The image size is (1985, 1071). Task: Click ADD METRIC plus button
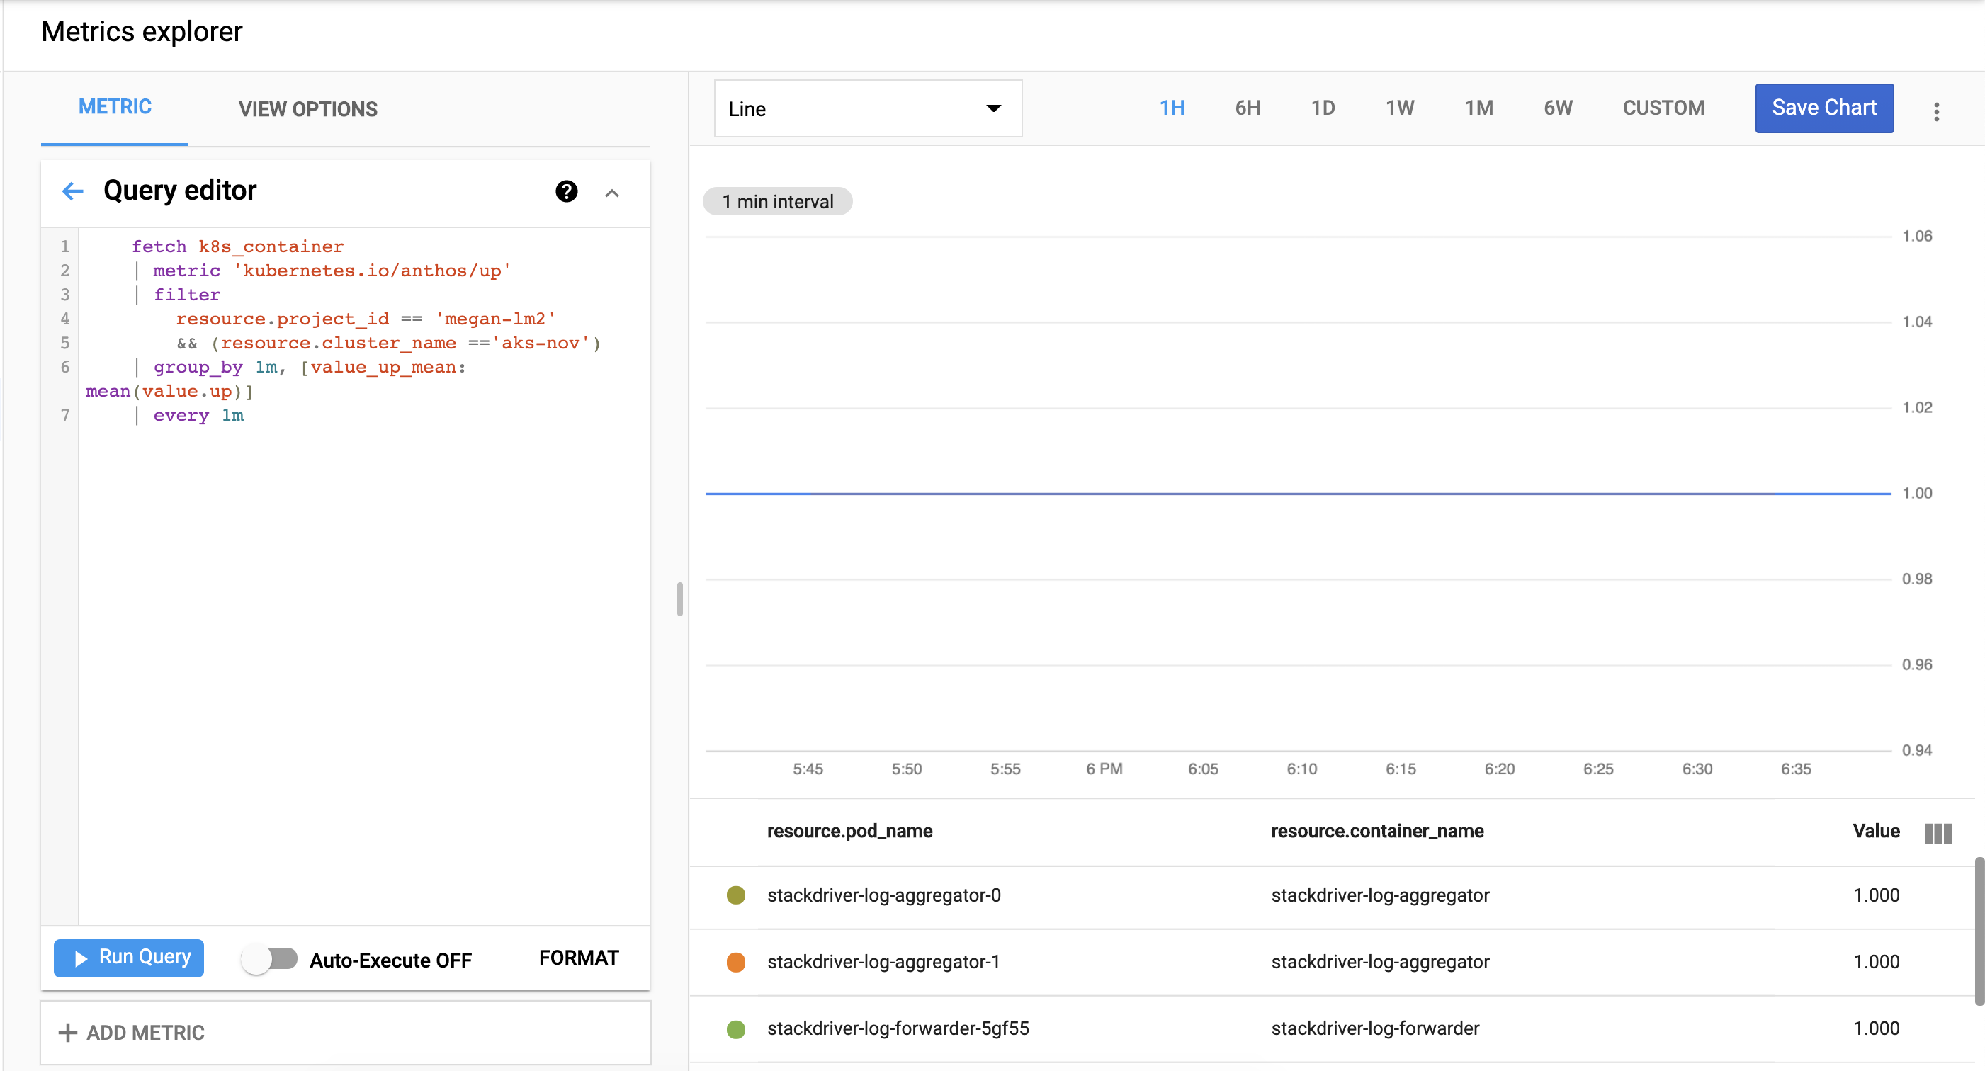(x=62, y=1031)
